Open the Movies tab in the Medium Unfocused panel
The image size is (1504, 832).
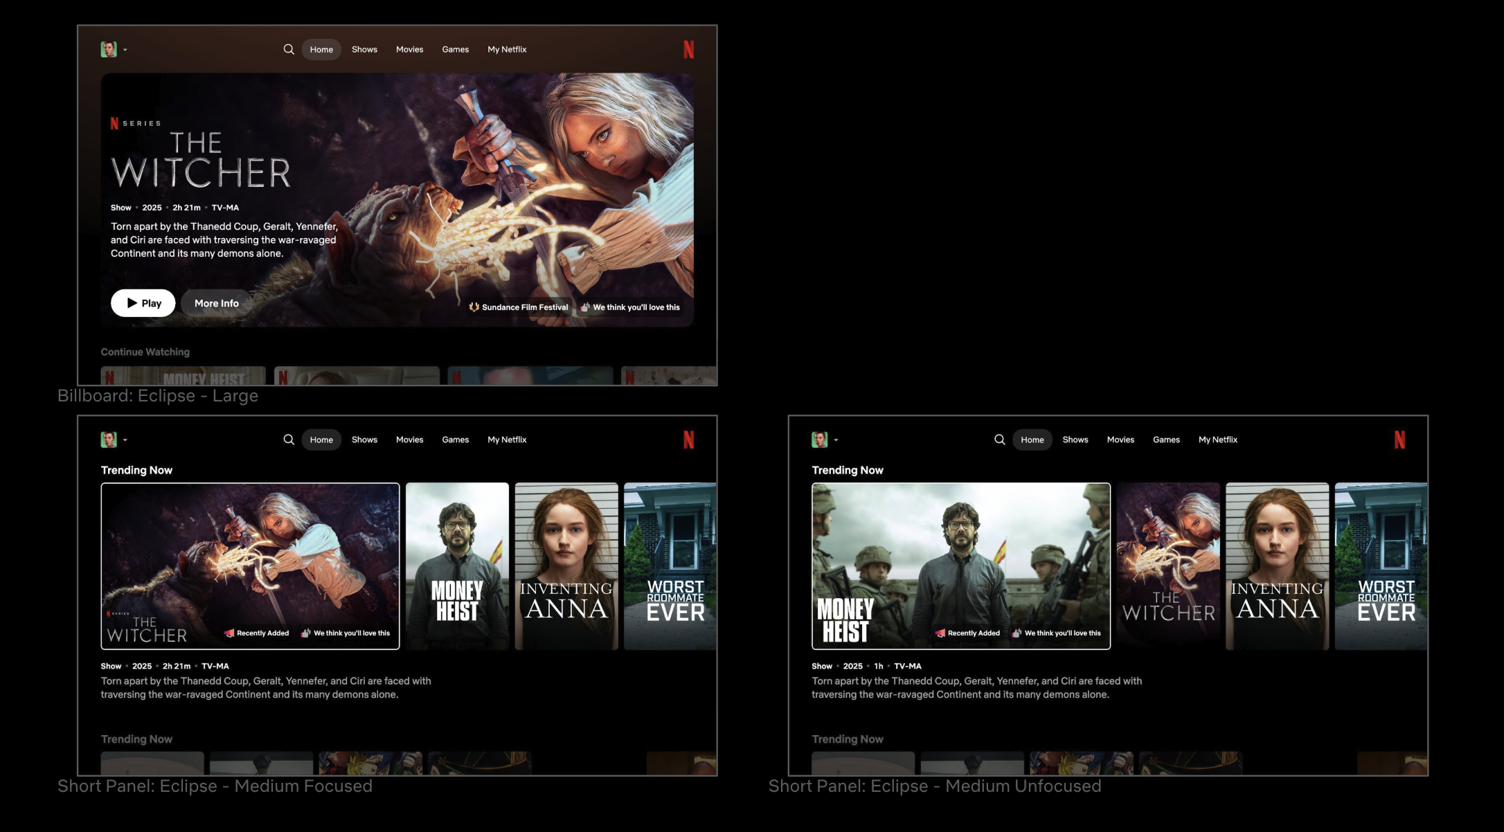(1120, 440)
